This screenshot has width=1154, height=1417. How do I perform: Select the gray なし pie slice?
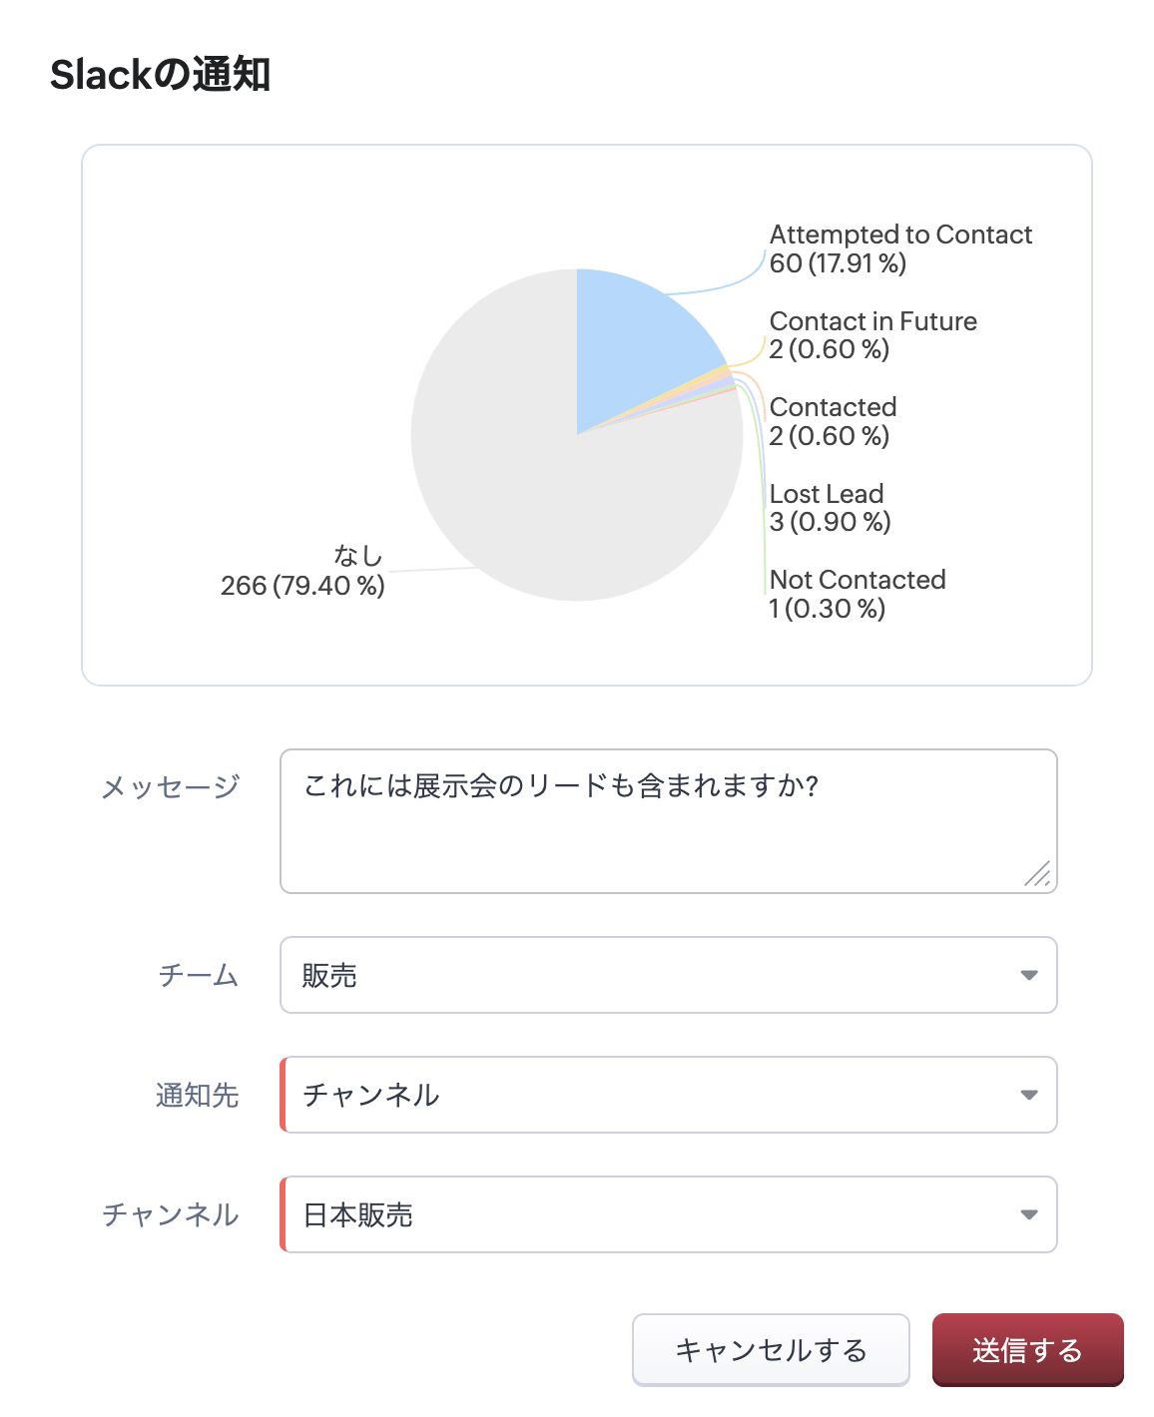(x=519, y=479)
